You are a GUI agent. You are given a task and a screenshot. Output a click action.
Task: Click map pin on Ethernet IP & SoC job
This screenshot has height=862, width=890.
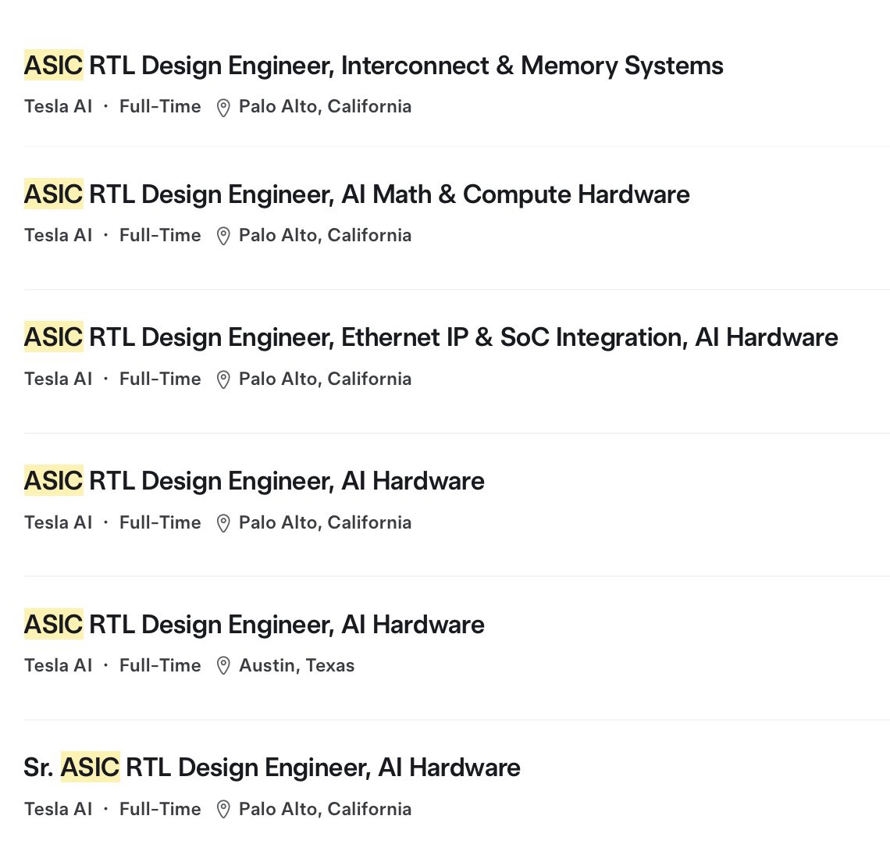pyautogui.click(x=223, y=379)
